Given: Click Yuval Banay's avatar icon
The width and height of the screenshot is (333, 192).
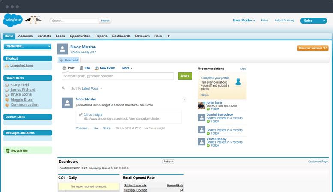Looking at the screenshot, I should point(201,142).
